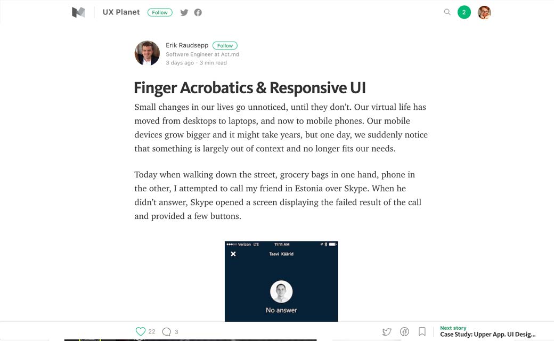This screenshot has height=341, width=554.
Task: Like the article with the heart icon
Action: (141, 331)
